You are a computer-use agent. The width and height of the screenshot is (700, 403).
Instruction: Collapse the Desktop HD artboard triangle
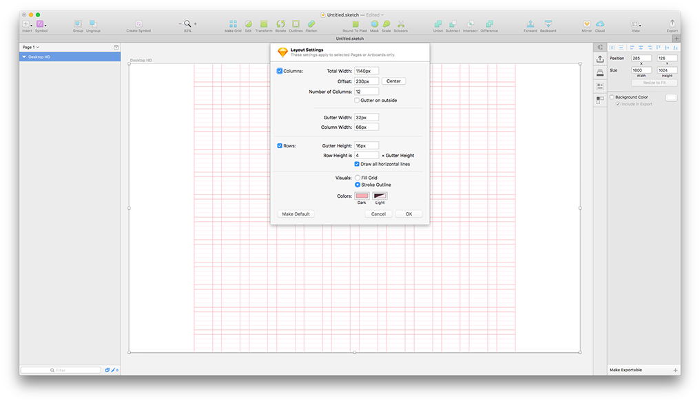point(24,57)
